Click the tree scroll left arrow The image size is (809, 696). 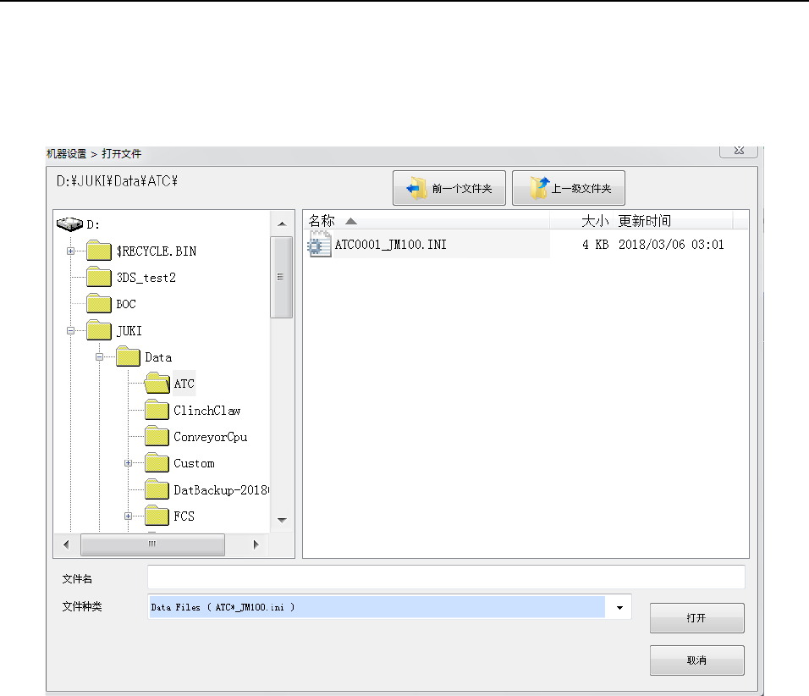[x=66, y=544]
